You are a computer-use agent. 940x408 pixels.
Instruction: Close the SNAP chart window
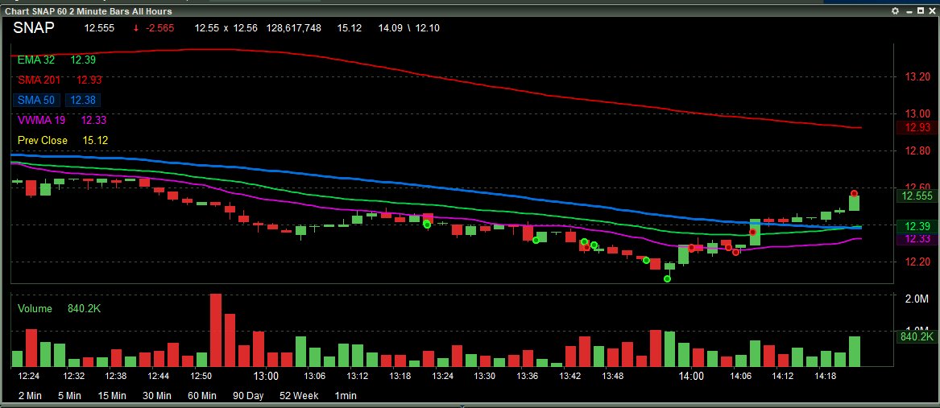(932, 10)
